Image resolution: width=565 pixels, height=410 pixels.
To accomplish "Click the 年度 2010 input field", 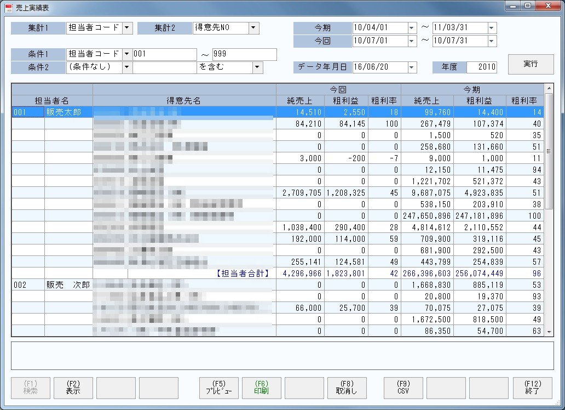I will (x=482, y=67).
